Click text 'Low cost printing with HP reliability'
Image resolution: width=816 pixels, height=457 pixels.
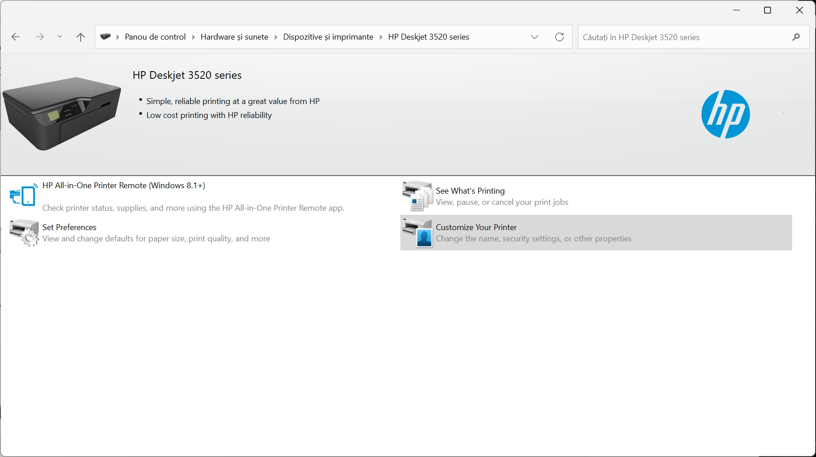pyautogui.click(x=209, y=115)
